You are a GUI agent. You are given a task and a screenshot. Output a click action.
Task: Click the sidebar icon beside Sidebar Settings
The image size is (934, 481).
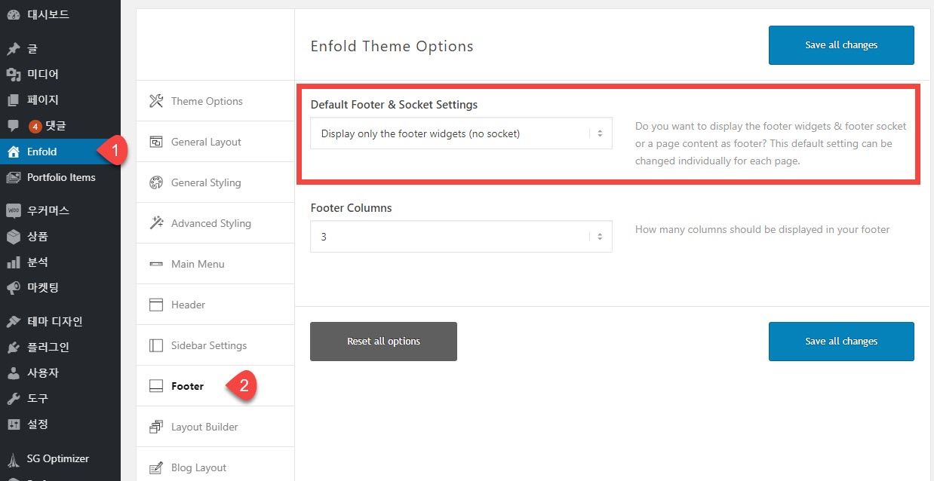pos(156,345)
